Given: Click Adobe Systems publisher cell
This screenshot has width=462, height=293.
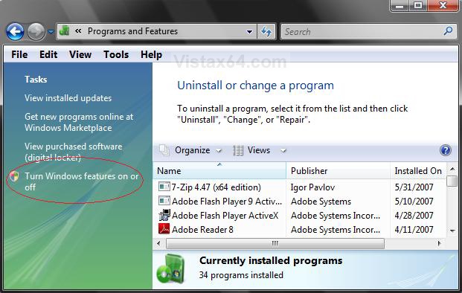Looking at the screenshot, I should point(321,202).
